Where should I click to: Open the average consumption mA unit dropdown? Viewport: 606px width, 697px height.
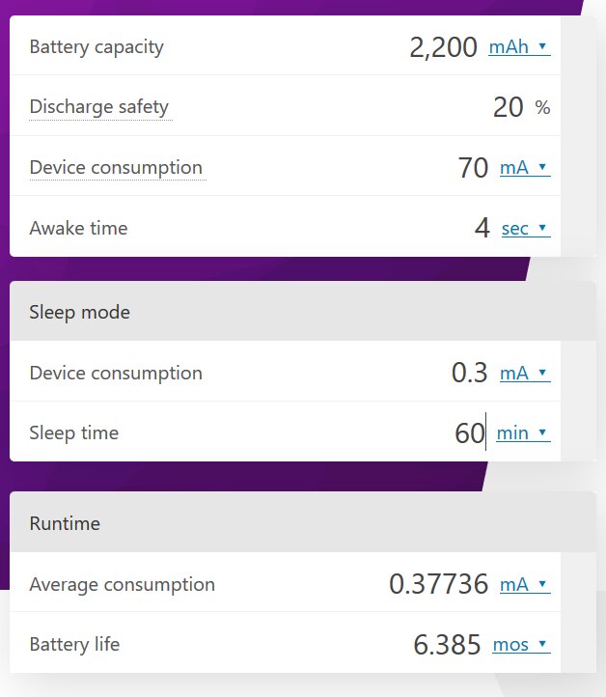pyautogui.click(x=525, y=584)
